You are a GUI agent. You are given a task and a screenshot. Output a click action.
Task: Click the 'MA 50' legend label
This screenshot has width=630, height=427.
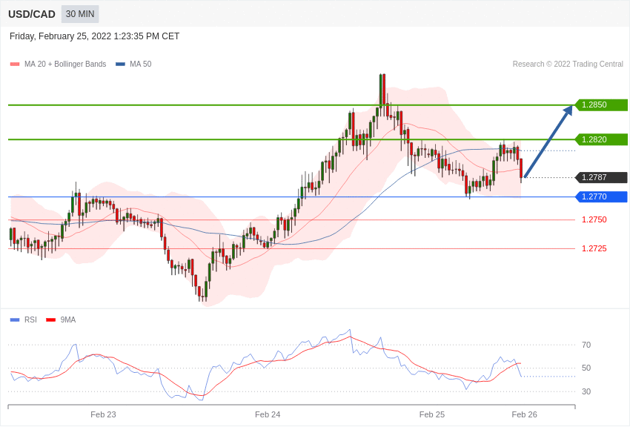[x=141, y=64]
